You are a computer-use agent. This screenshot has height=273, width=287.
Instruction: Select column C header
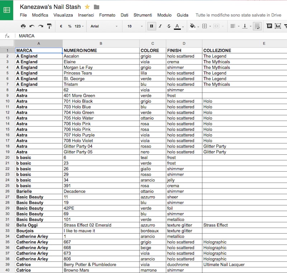point(153,43)
